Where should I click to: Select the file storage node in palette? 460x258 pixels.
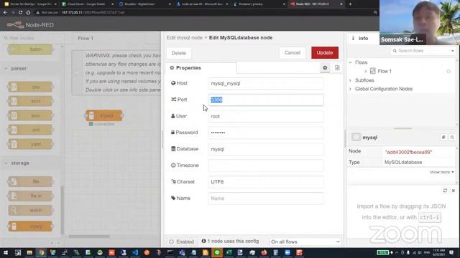[30, 181]
